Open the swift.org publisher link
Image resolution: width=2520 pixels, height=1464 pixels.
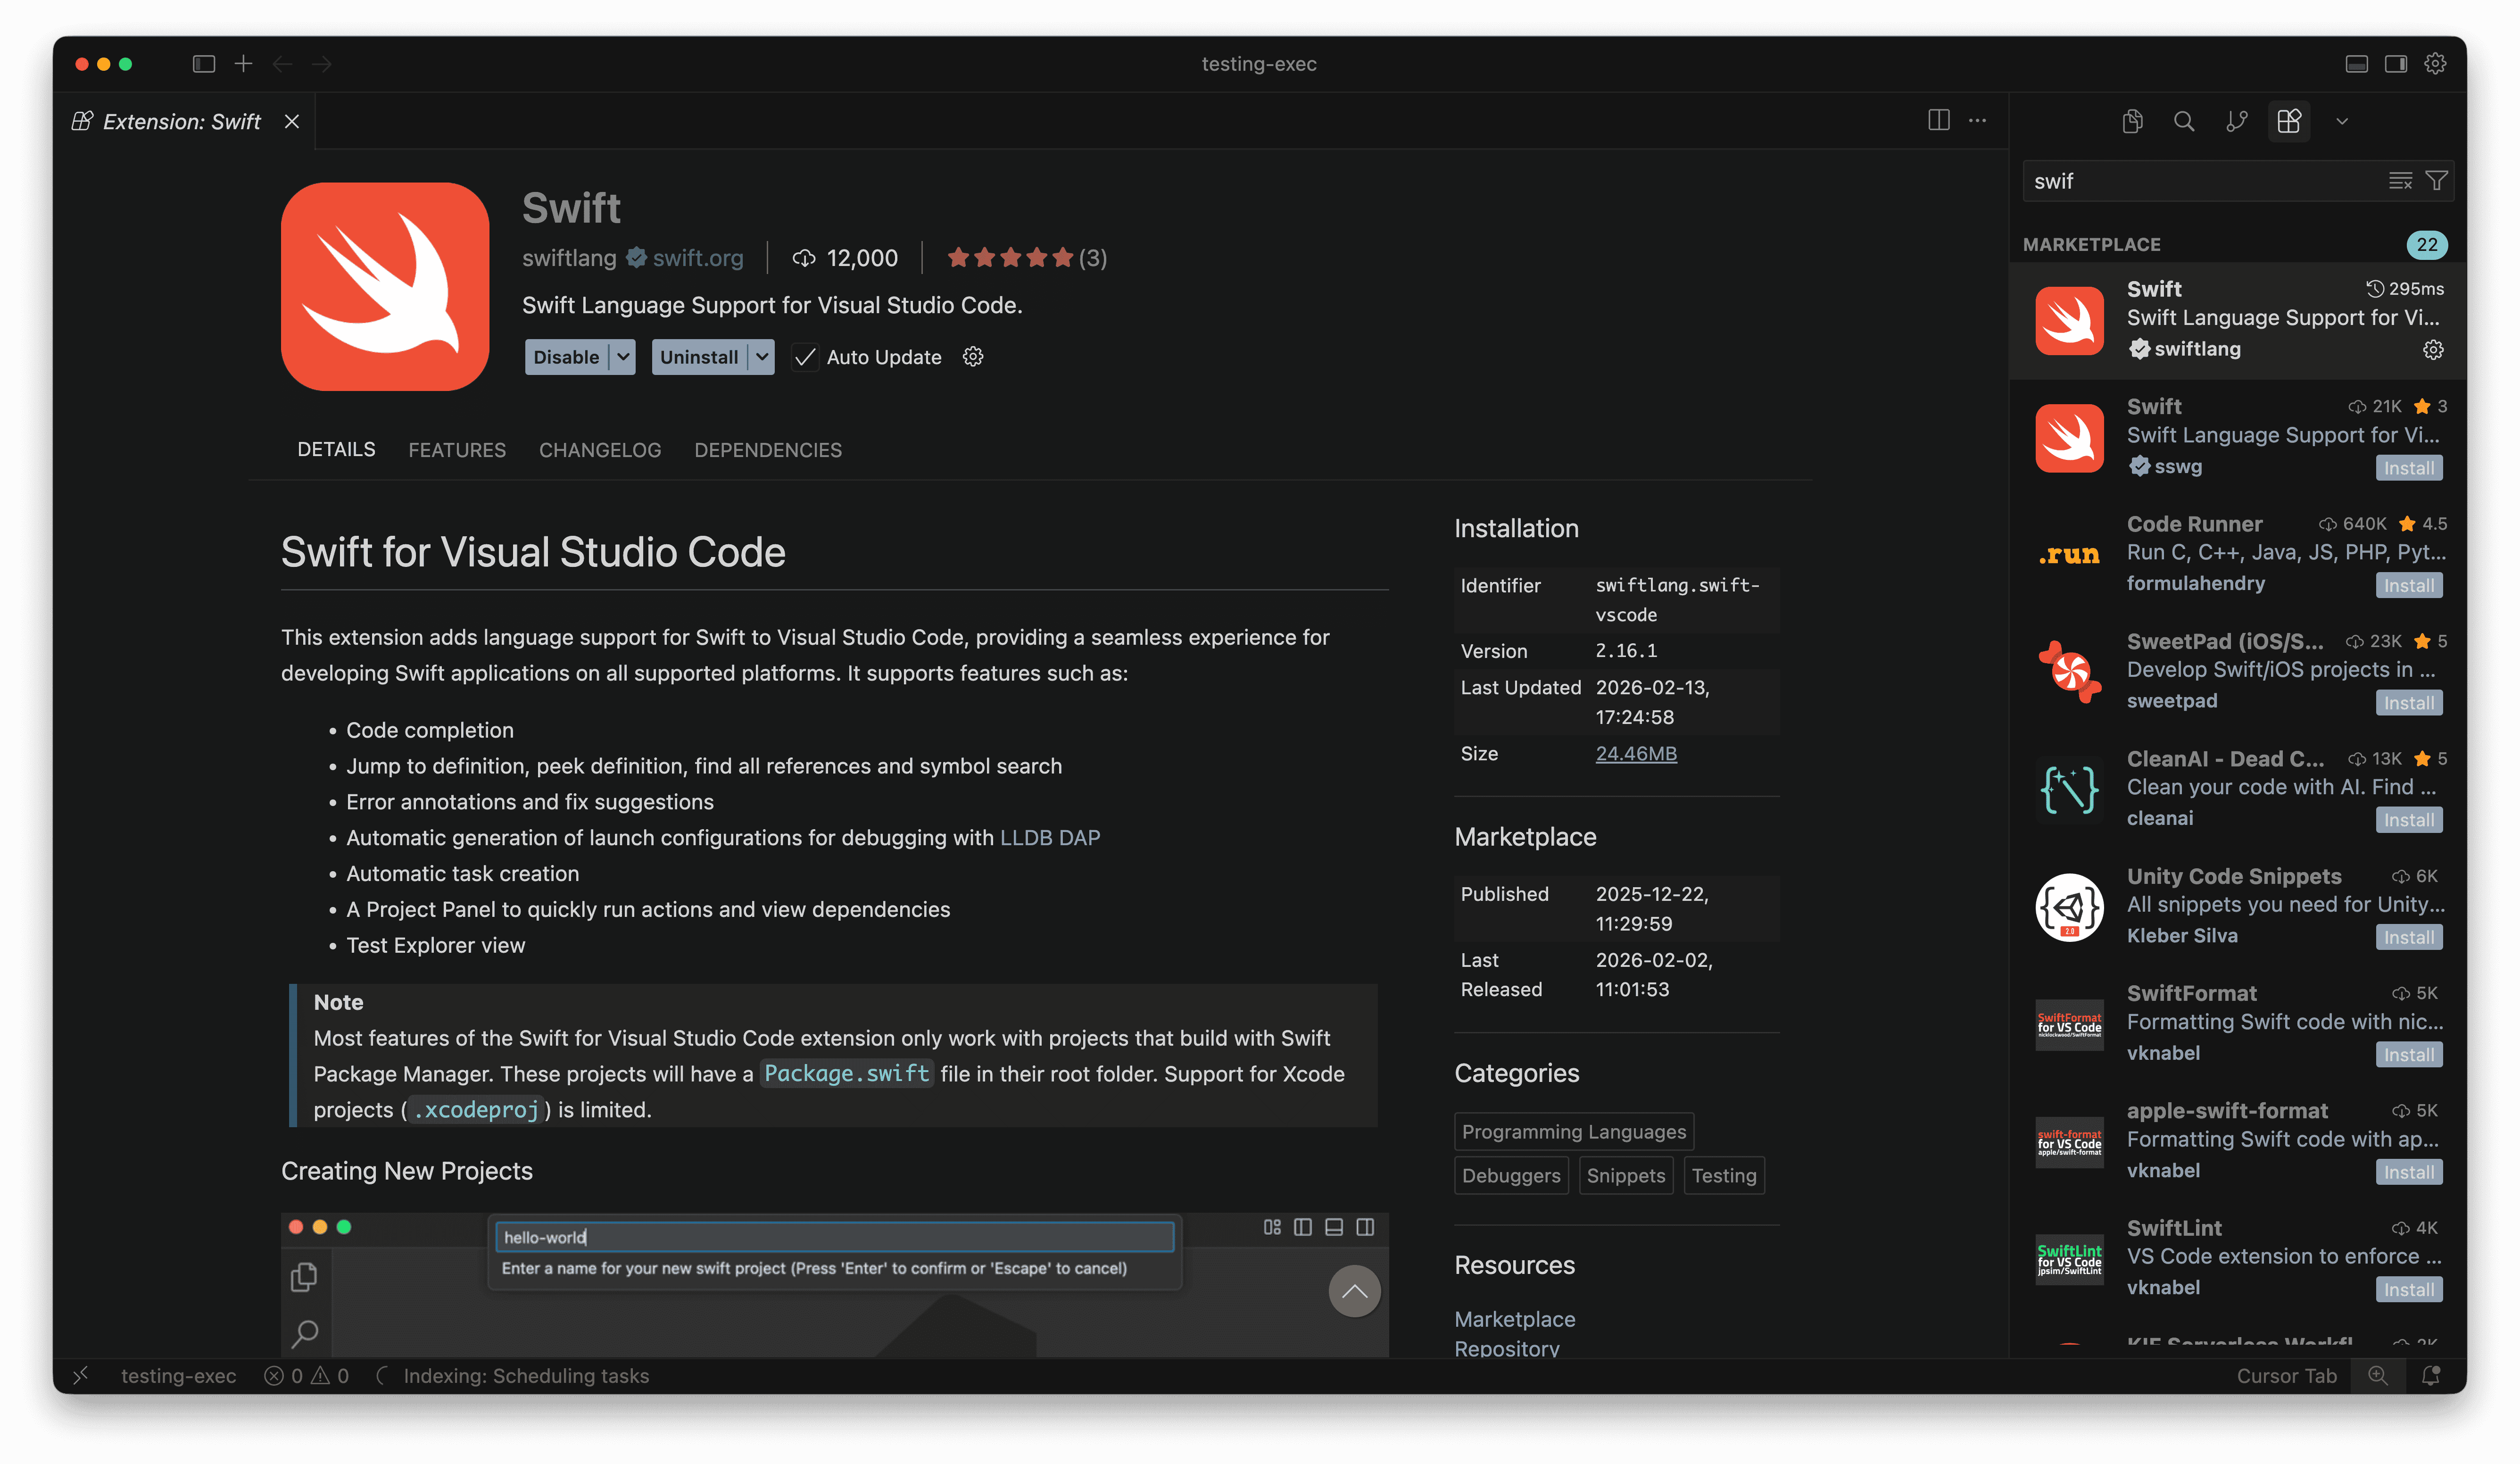[x=697, y=257]
